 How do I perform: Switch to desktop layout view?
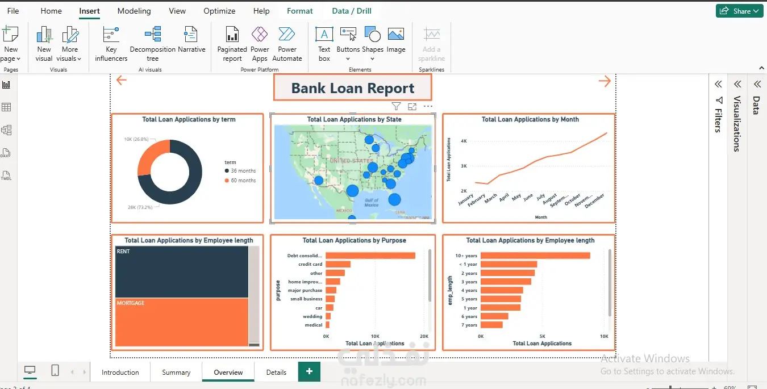pos(30,371)
